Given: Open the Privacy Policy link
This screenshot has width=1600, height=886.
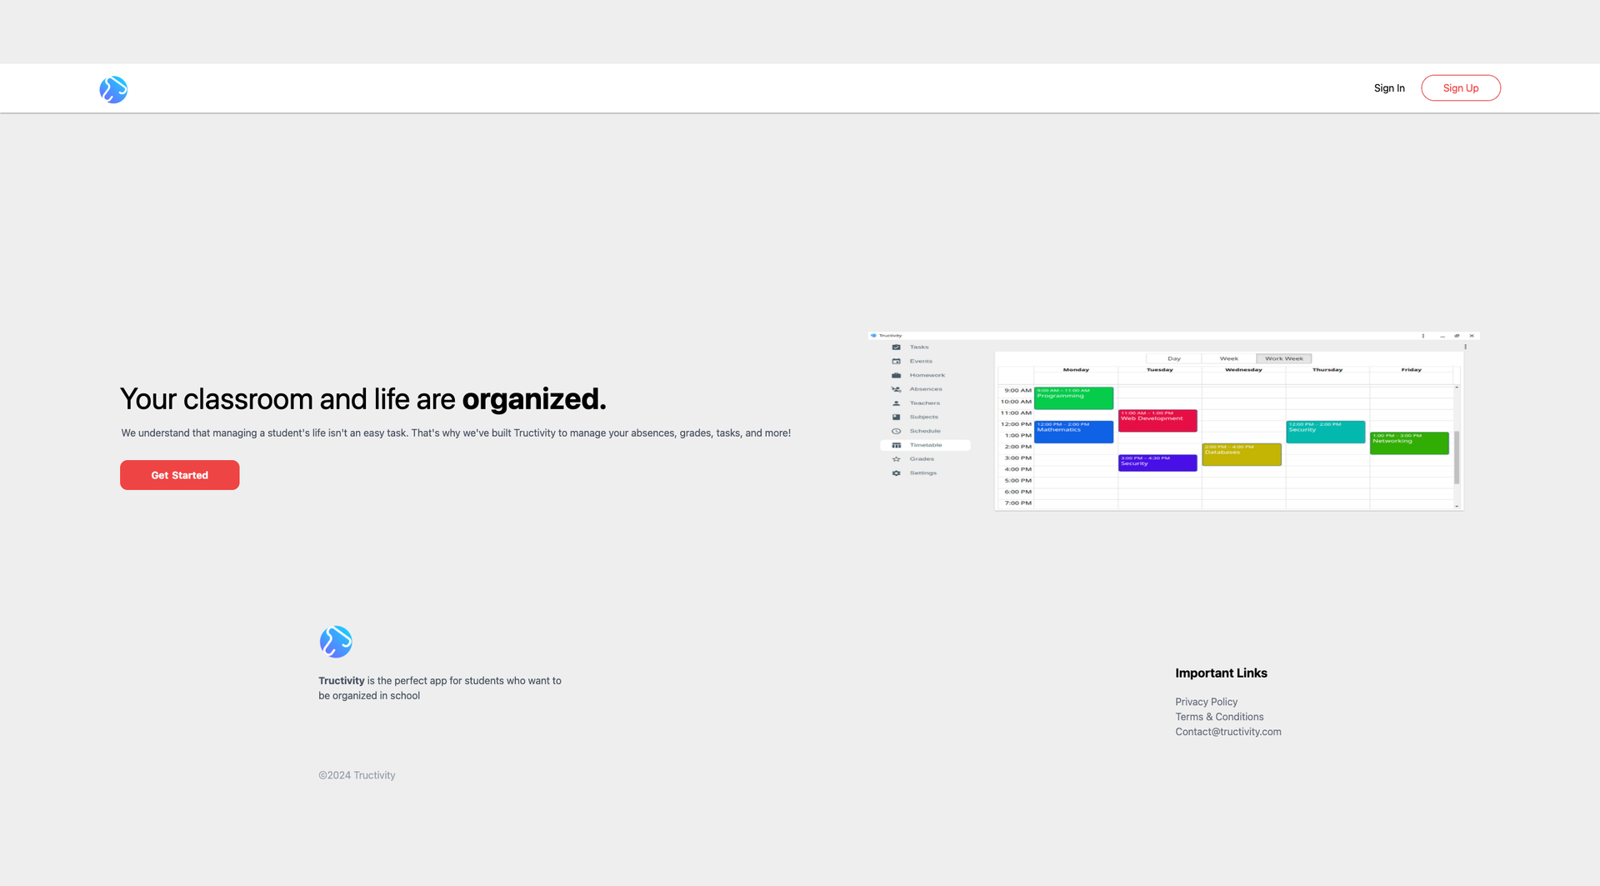Looking at the screenshot, I should pyautogui.click(x=1206, y=701).
